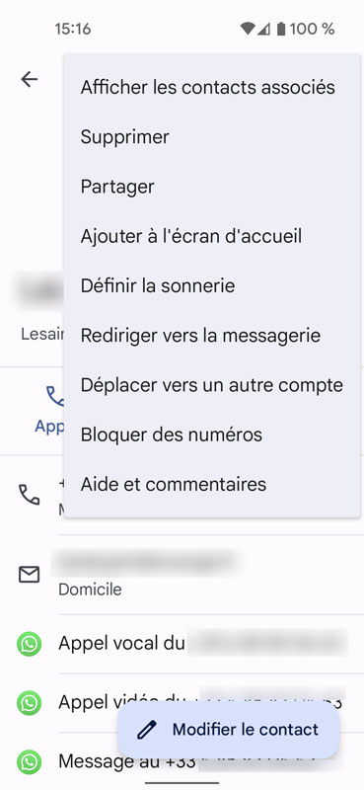Tap WhatsApp icon next to Appel vocal

[x=30, y=644]
